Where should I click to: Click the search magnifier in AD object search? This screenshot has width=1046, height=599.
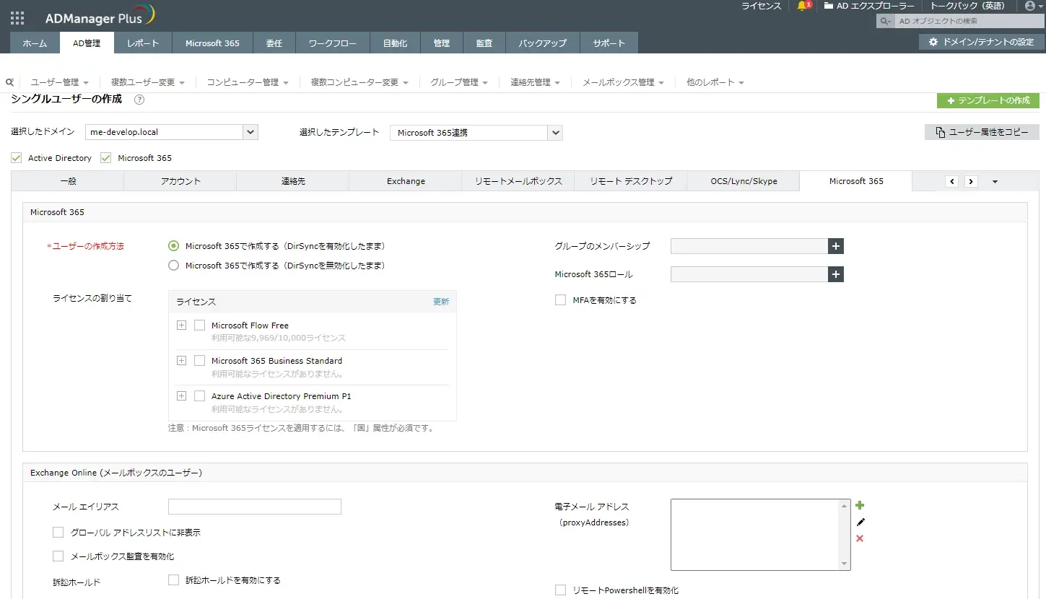(886, 22)
